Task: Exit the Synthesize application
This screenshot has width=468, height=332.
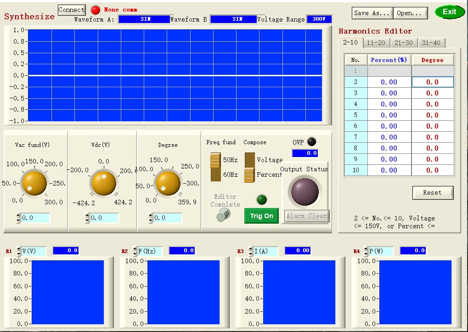Action: pos(450,12)
